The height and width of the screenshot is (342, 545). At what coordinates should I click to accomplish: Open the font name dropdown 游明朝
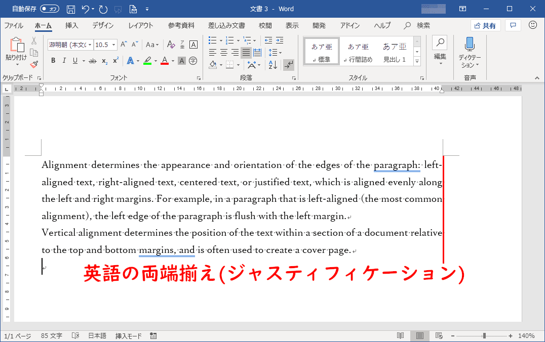tap(90, 45)
